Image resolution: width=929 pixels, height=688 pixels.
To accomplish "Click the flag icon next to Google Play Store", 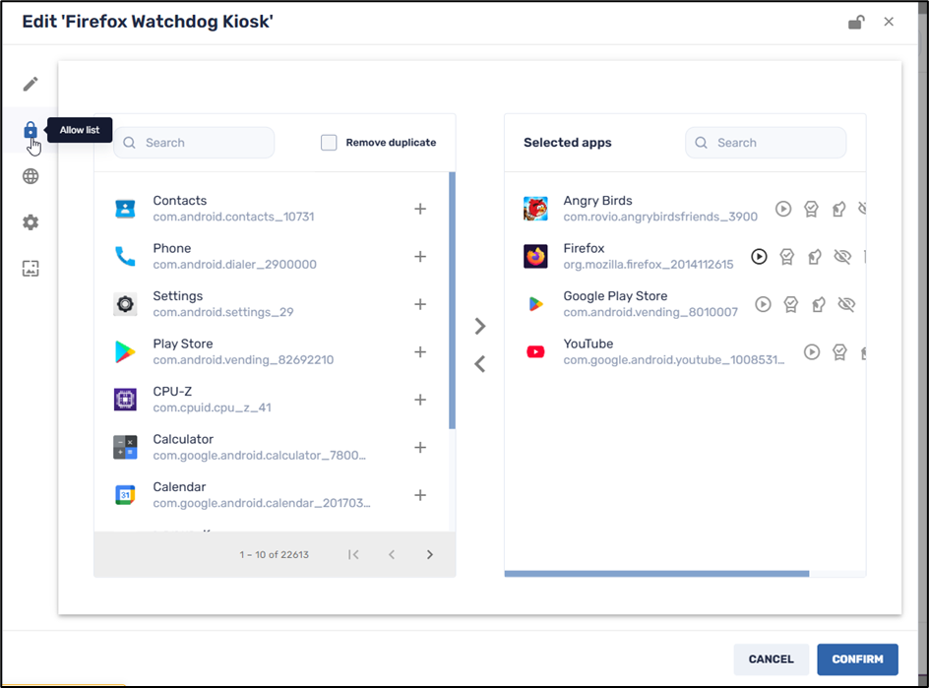I will tap(818, 304).
